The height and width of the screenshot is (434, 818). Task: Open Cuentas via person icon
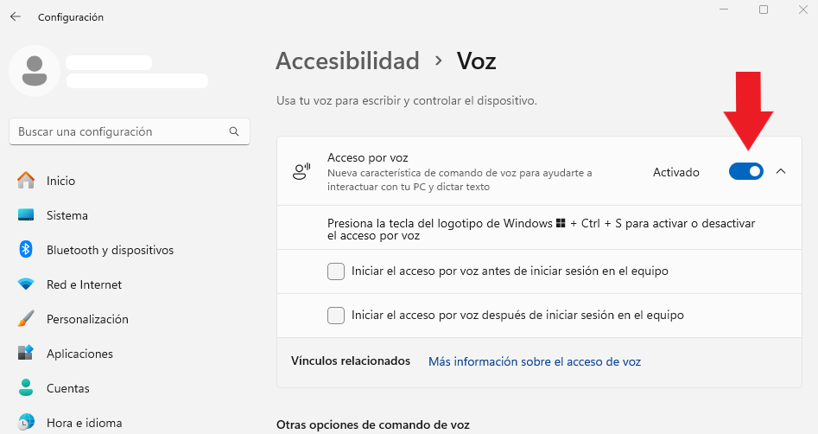(26, 387)
